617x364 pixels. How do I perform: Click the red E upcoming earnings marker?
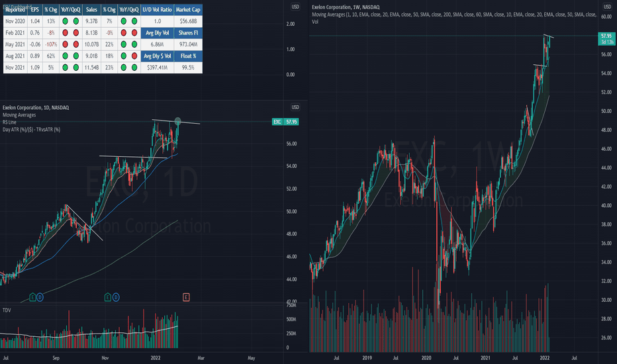coord(186,297)
